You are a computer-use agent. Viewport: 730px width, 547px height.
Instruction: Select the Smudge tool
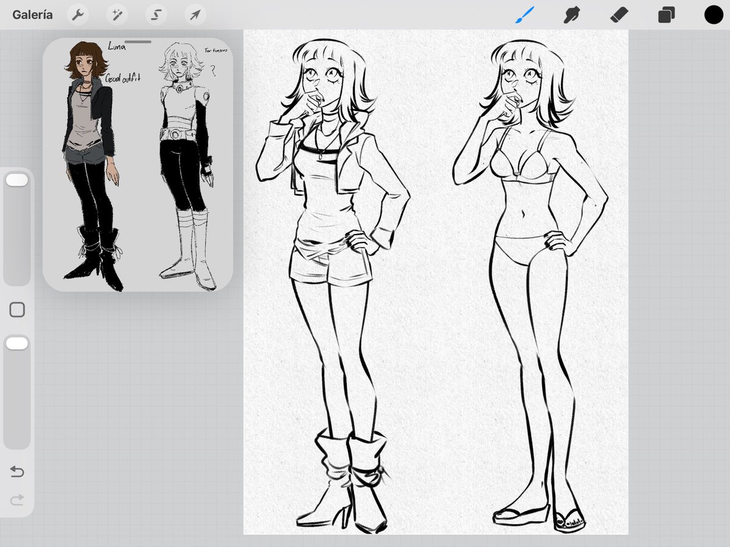pos(571,15)
